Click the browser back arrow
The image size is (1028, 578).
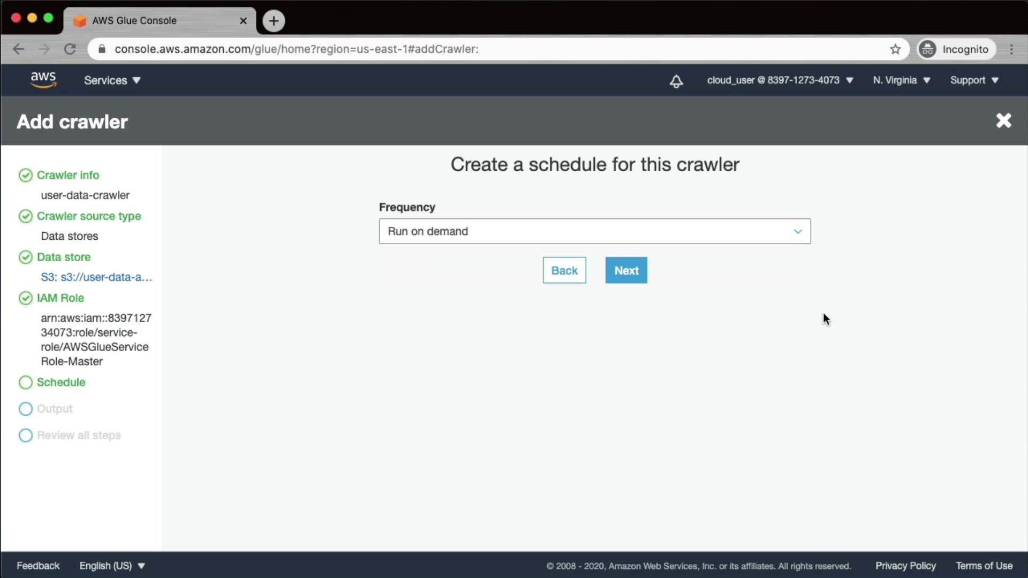[x=18, y=49]
